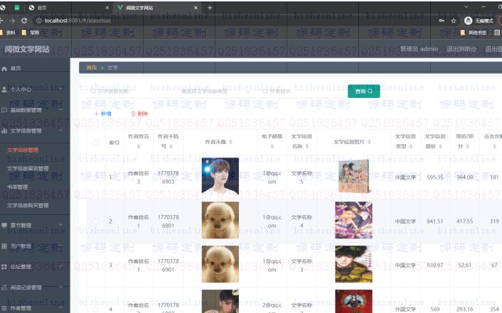The width and height of the screenshot is (502, 313).
Task: Open 文学信息留言管理 submenu item
Action: coord(28,168)
